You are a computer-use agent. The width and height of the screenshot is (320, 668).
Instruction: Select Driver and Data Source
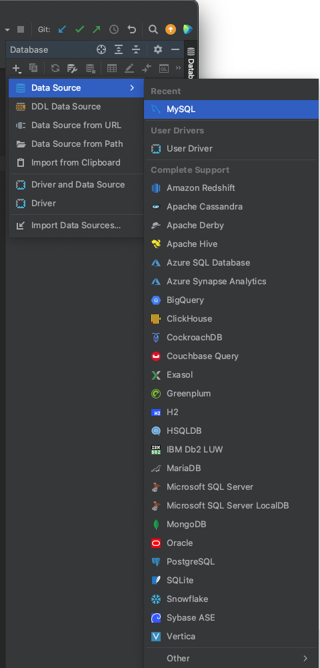coord(76,184)
